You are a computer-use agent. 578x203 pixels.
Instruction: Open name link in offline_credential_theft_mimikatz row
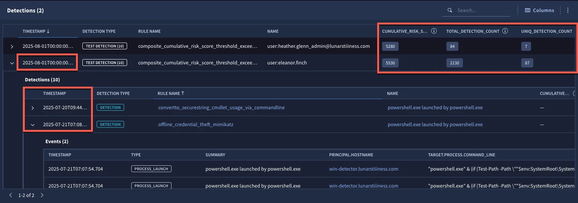[435, 125]
